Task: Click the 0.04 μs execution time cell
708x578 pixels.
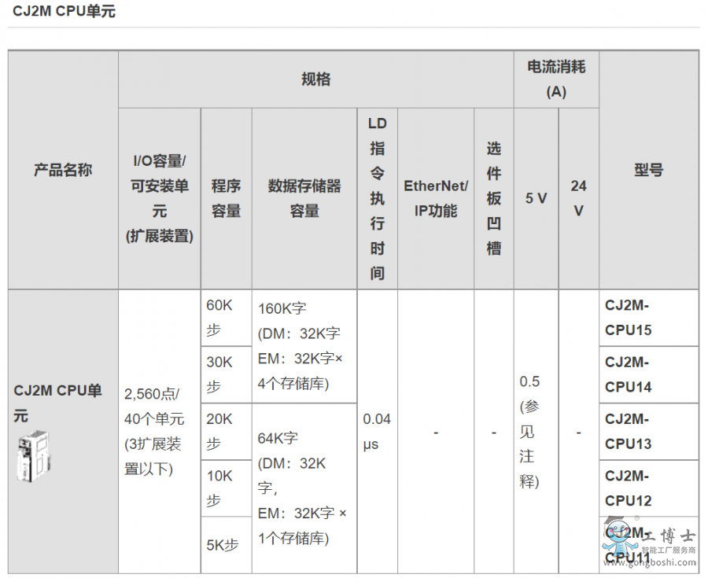Action: tap(377, 431)
